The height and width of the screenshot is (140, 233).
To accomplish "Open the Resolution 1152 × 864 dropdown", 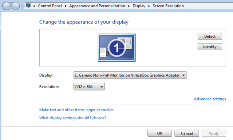I will point(89,87).
